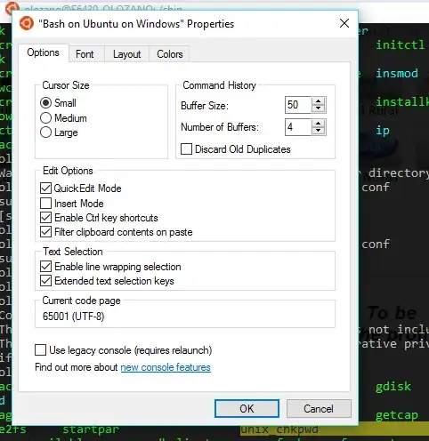The height and width of the screenshot is (441, 429).
Task: Open the Options tab
Action: click(44, 52)
